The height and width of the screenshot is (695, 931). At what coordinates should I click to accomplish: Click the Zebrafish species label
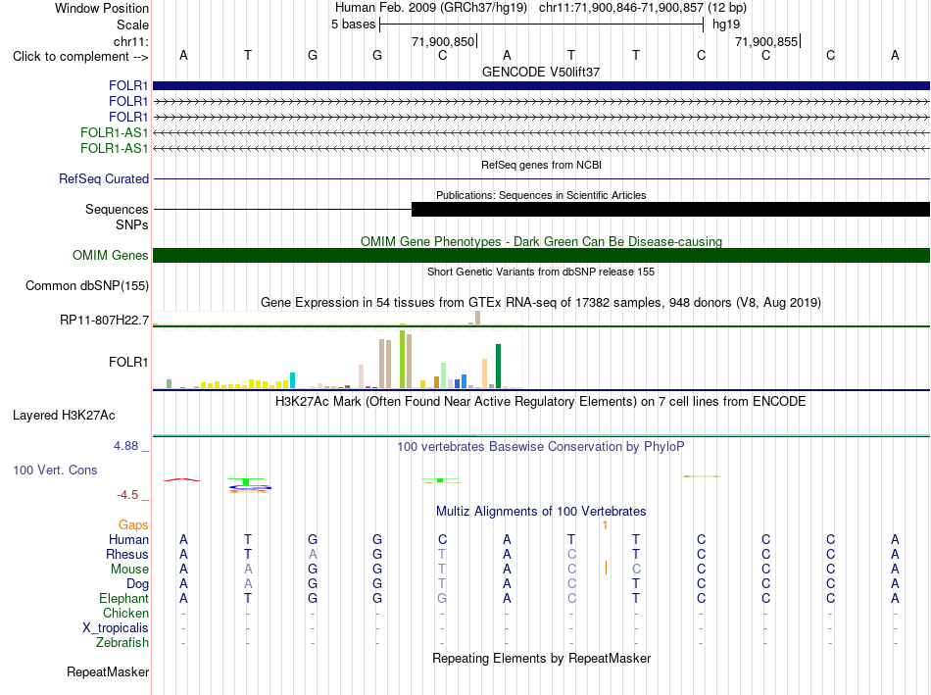pyautogui.click(x=122, y=643)
